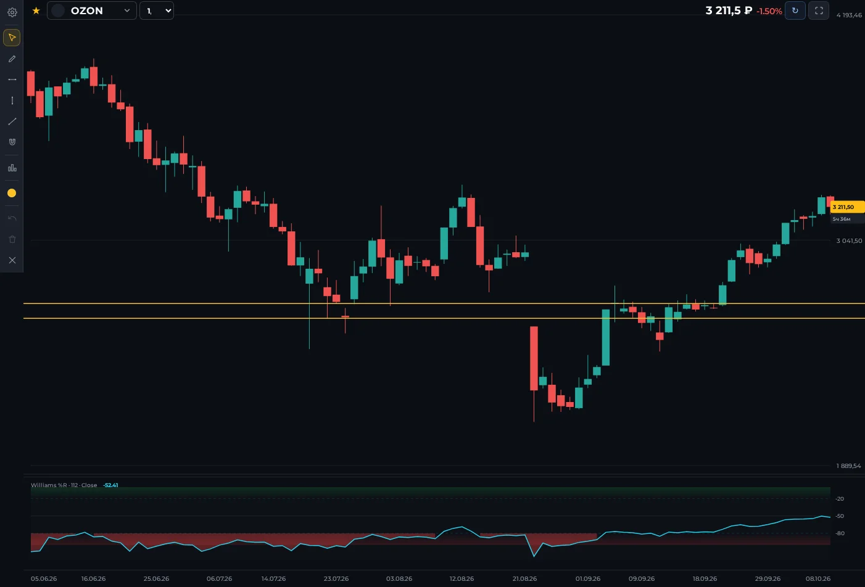Image resolution: width=865 pixels, height=587 pixels.
Task: Click the 01.09.26 date label
Action: 587,578
